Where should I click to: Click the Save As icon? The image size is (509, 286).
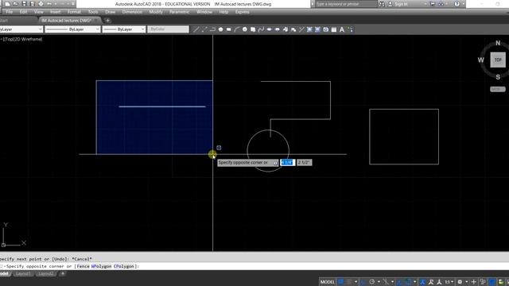pyautogui.click(x=33, y=4)
